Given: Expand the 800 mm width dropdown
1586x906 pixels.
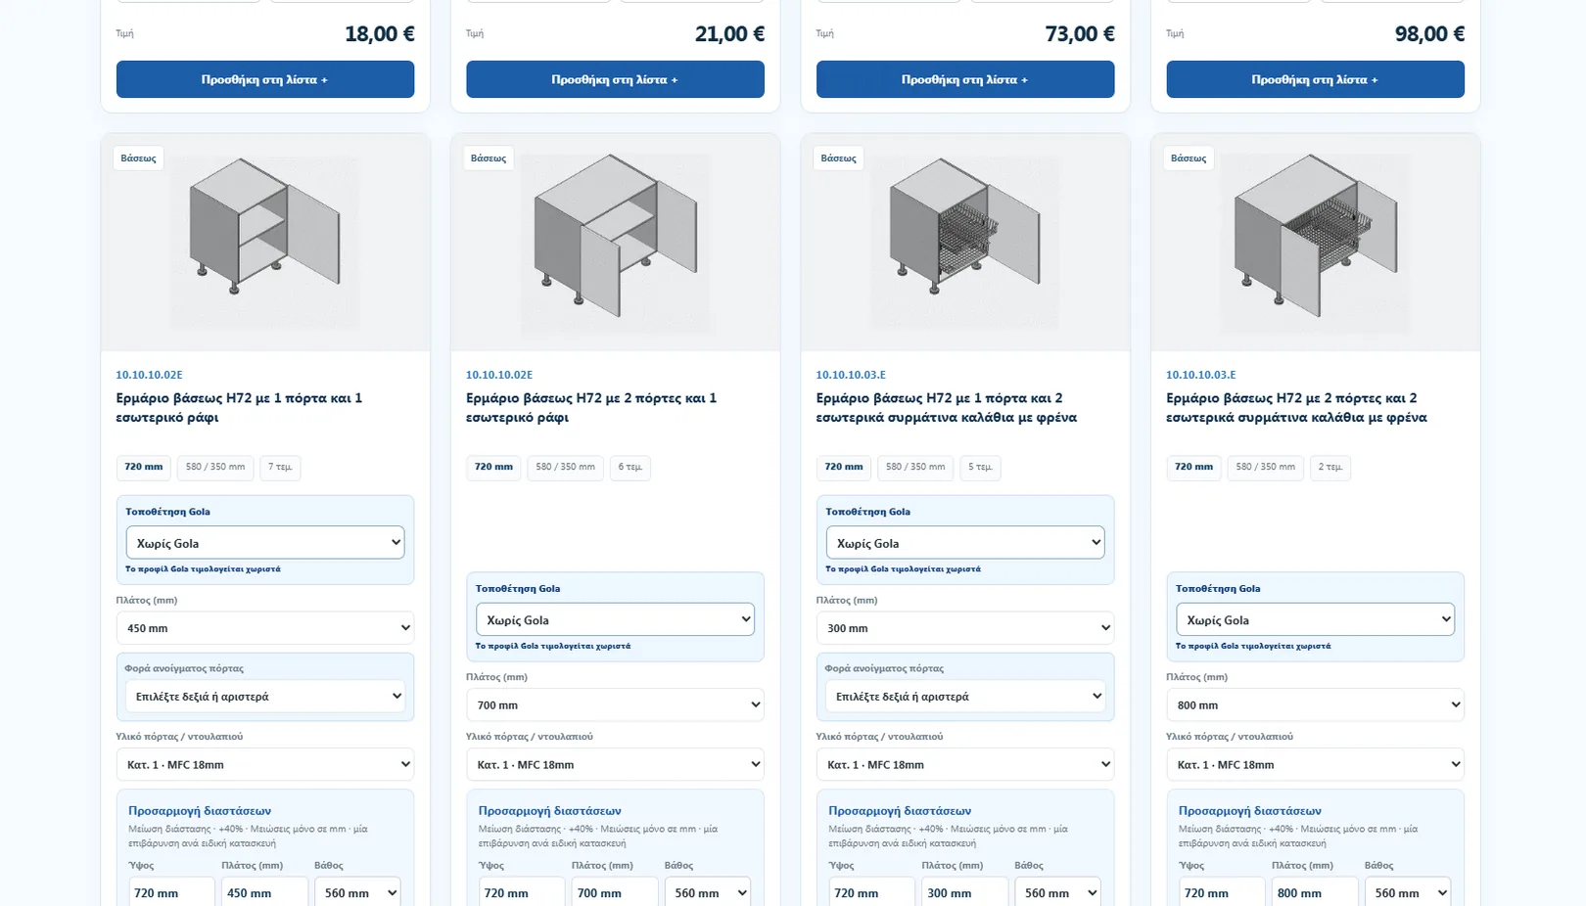Looking at the screenshot, I should (x=1315, y=704).
